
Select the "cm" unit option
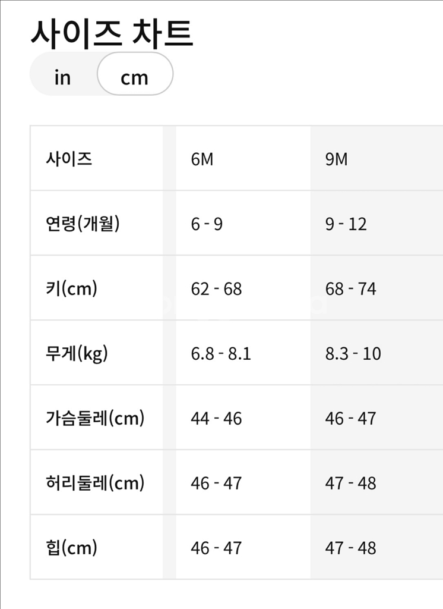135,76
